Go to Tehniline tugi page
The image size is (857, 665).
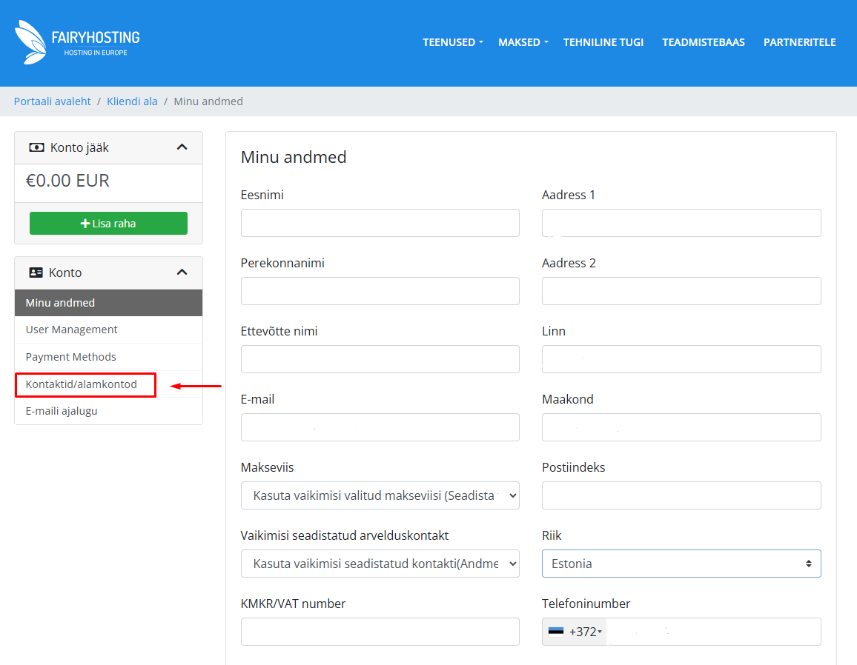[x=603, y=42]
